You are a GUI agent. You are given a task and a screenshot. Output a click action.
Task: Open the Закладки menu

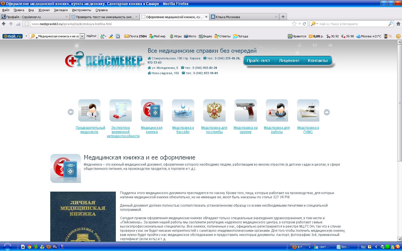point(61,10)
